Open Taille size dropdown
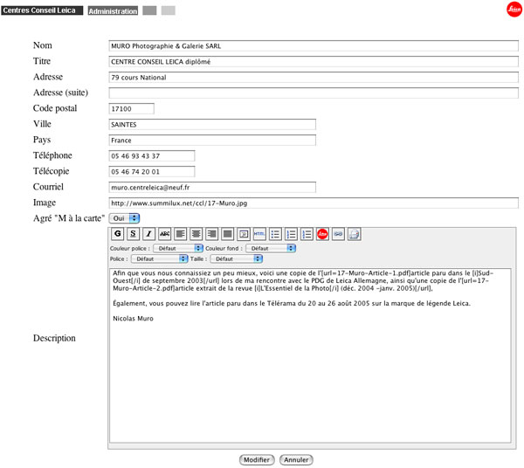 tap(237, 258)
